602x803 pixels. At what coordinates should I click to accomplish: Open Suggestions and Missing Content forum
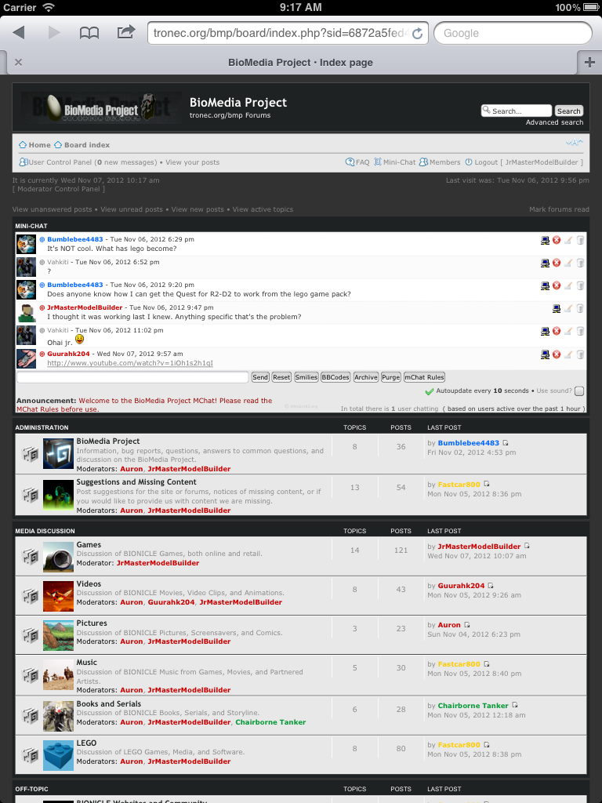point(136,482)
